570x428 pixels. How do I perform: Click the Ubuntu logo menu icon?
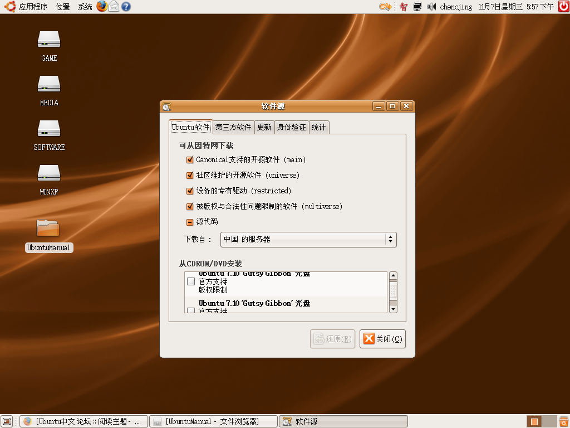coord(10,7)
